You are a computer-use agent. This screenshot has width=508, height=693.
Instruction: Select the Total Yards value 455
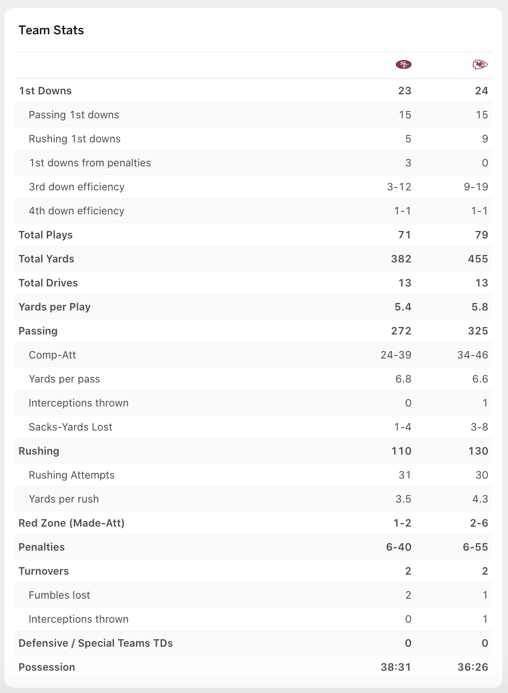[477, 259]
